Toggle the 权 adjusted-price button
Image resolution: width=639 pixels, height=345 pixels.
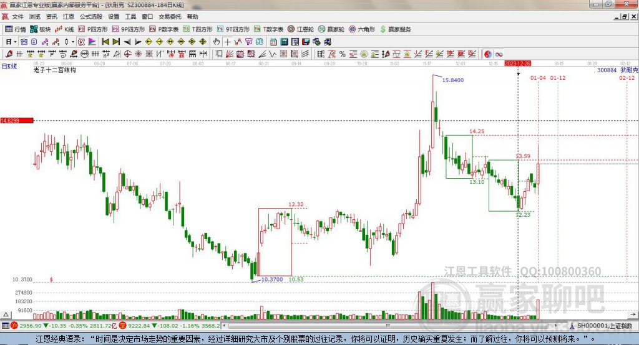pos(80,42)
